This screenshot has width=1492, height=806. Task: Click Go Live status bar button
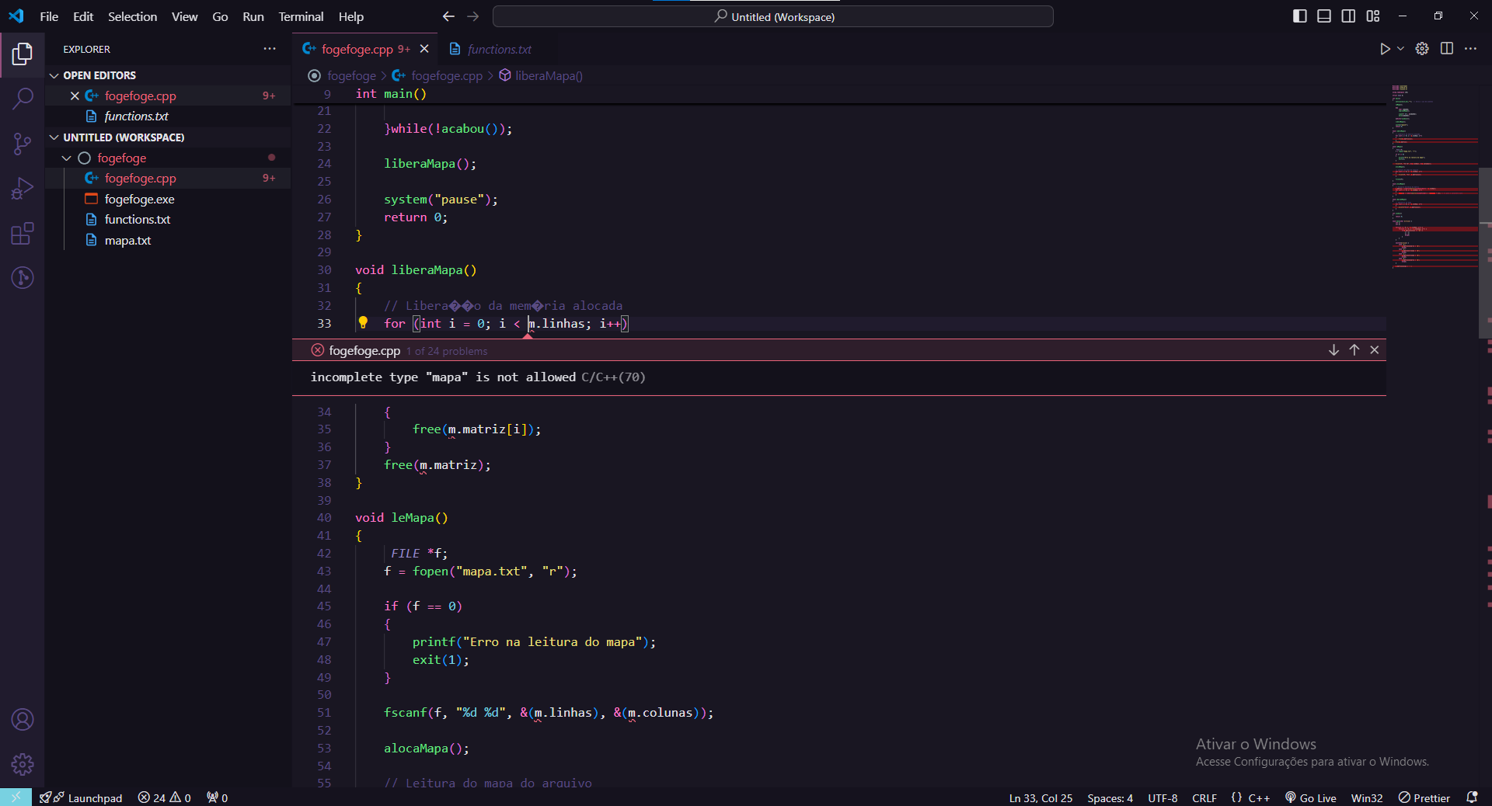click(1311, 797)
